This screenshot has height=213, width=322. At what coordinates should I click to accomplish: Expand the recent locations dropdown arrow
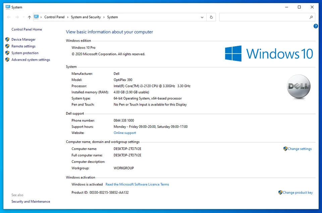click(23, 17)
